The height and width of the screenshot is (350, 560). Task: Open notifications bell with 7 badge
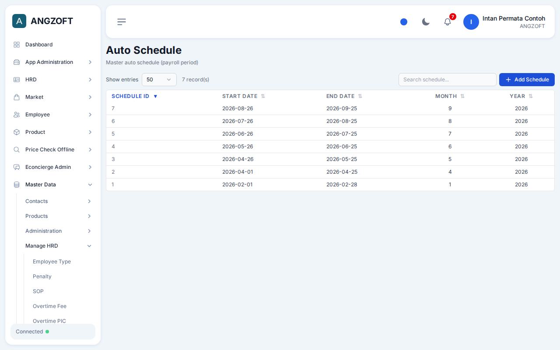[448, 21]
